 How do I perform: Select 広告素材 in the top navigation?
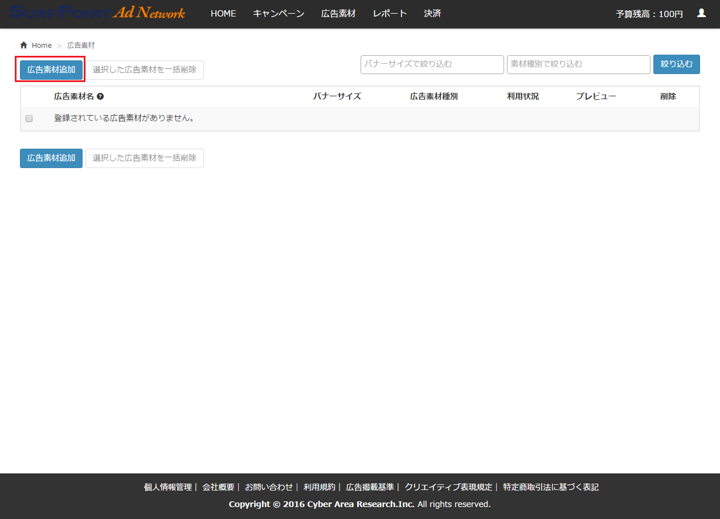(338, 14)
